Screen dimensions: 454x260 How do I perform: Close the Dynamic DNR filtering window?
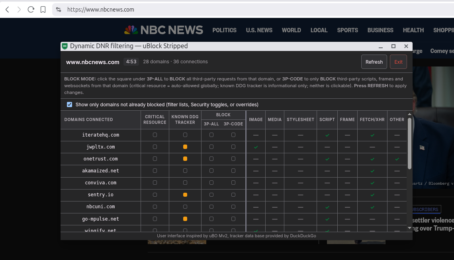[406, 46]
